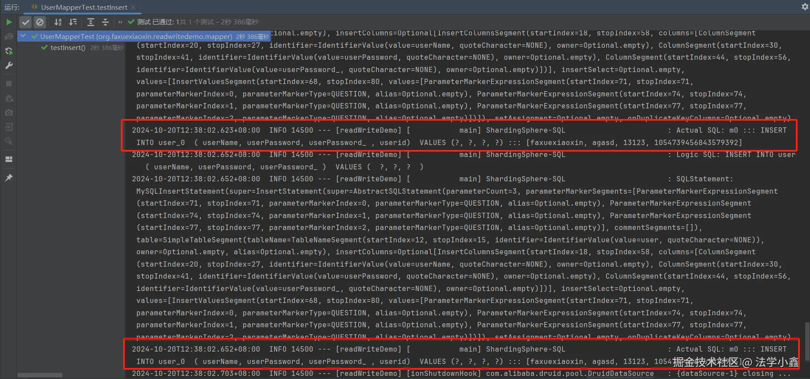Click the Stop process square icon

point(9,84)
